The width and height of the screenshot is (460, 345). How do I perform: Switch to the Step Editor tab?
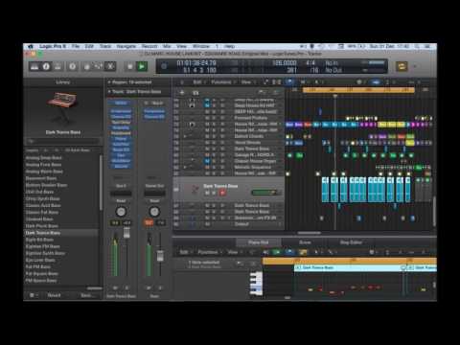click(x=351, y=242)
